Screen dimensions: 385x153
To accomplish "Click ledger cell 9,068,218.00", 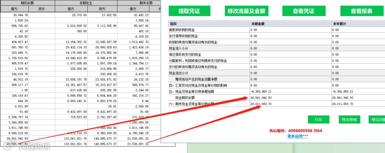I will tap(18, 133).
